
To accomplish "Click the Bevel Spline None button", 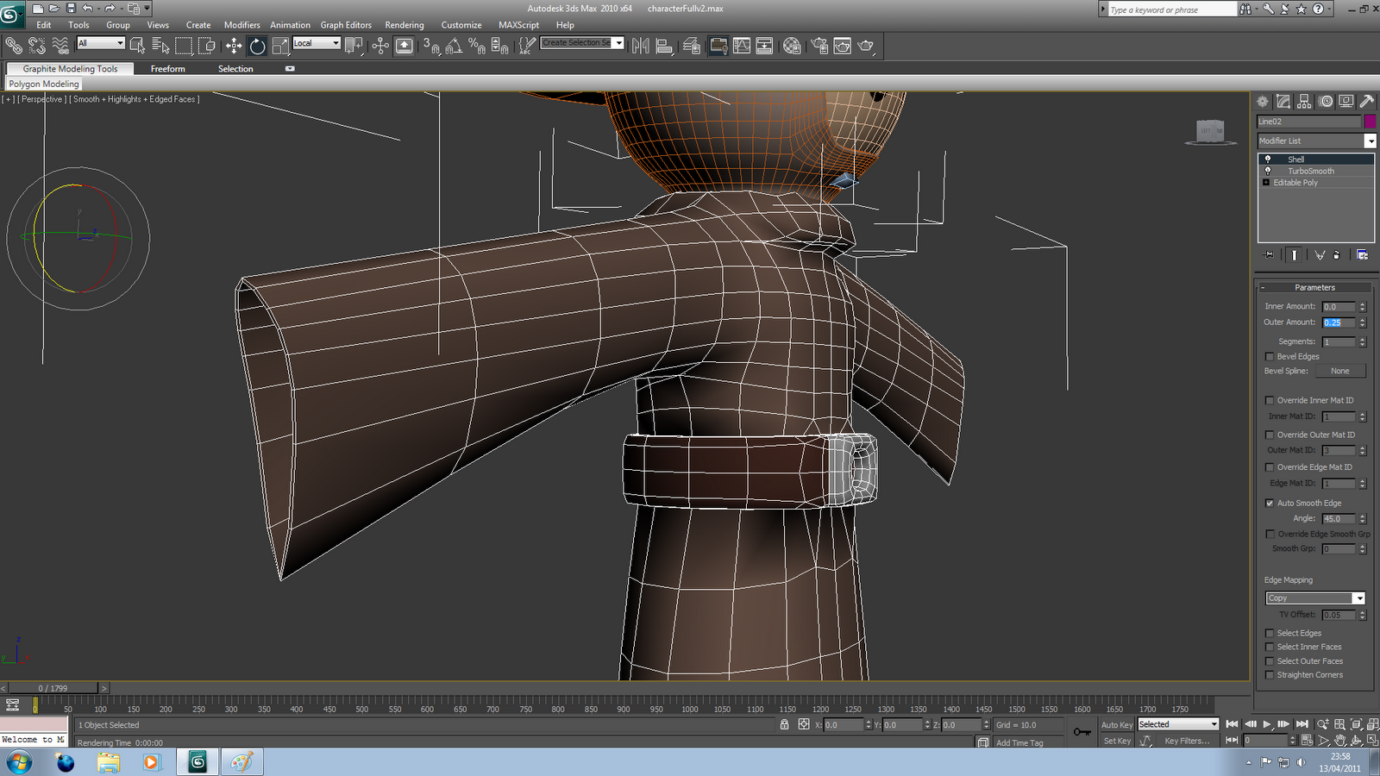I will pos(1341,371).
